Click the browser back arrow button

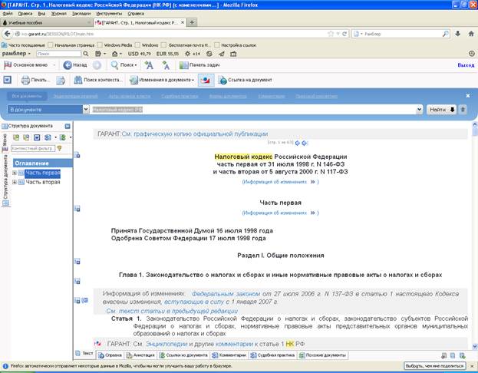8,34
